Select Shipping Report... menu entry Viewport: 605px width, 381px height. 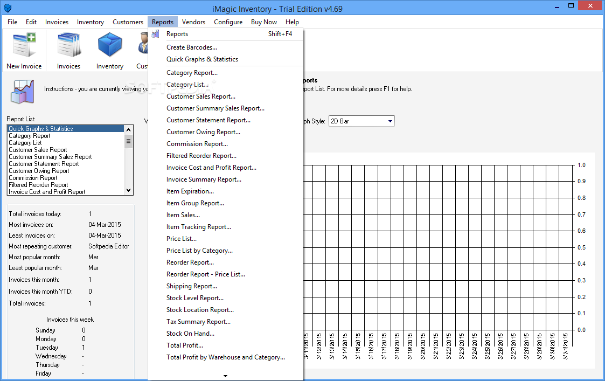pyautogui.click(x=226, y=287)
